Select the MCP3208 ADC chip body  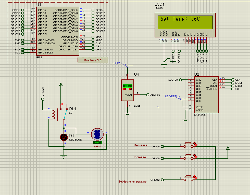(206, 95)
